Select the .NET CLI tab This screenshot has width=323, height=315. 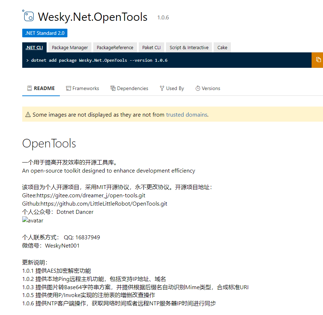[34, 47]
